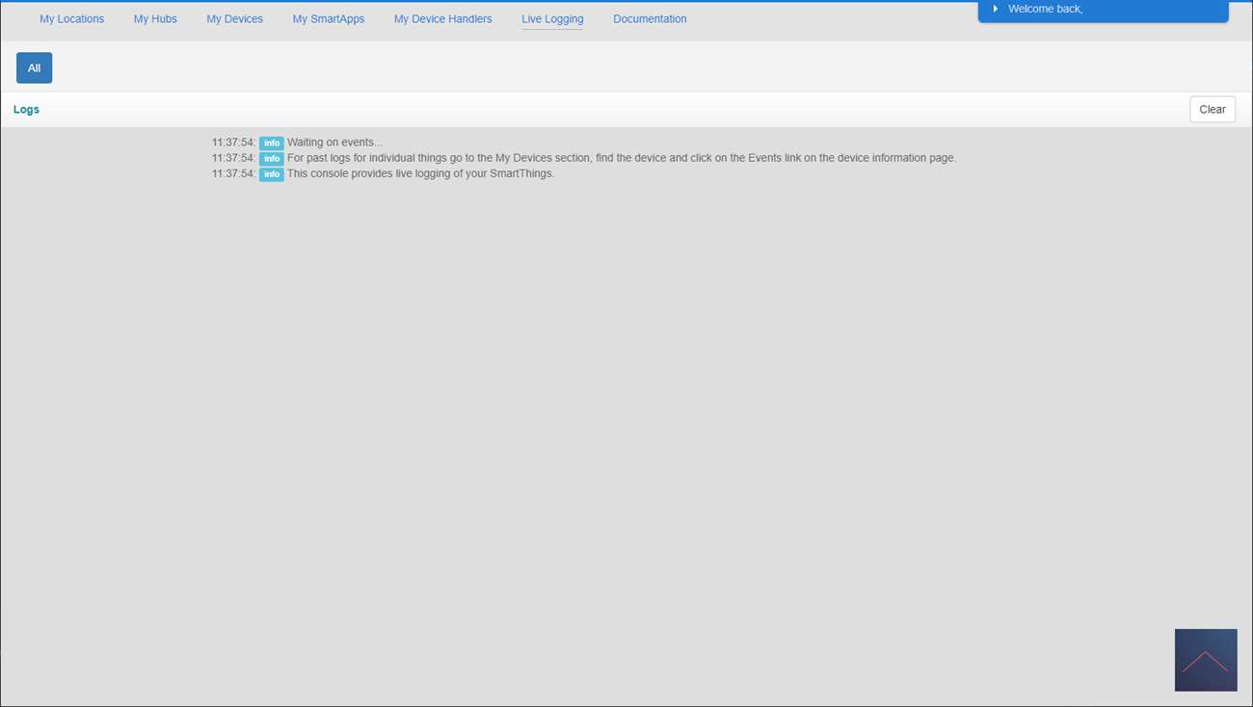The height and width of the screenshot is (707, 1253).
Task: Open the Documentation link
Action: click(x=650, y=19)
